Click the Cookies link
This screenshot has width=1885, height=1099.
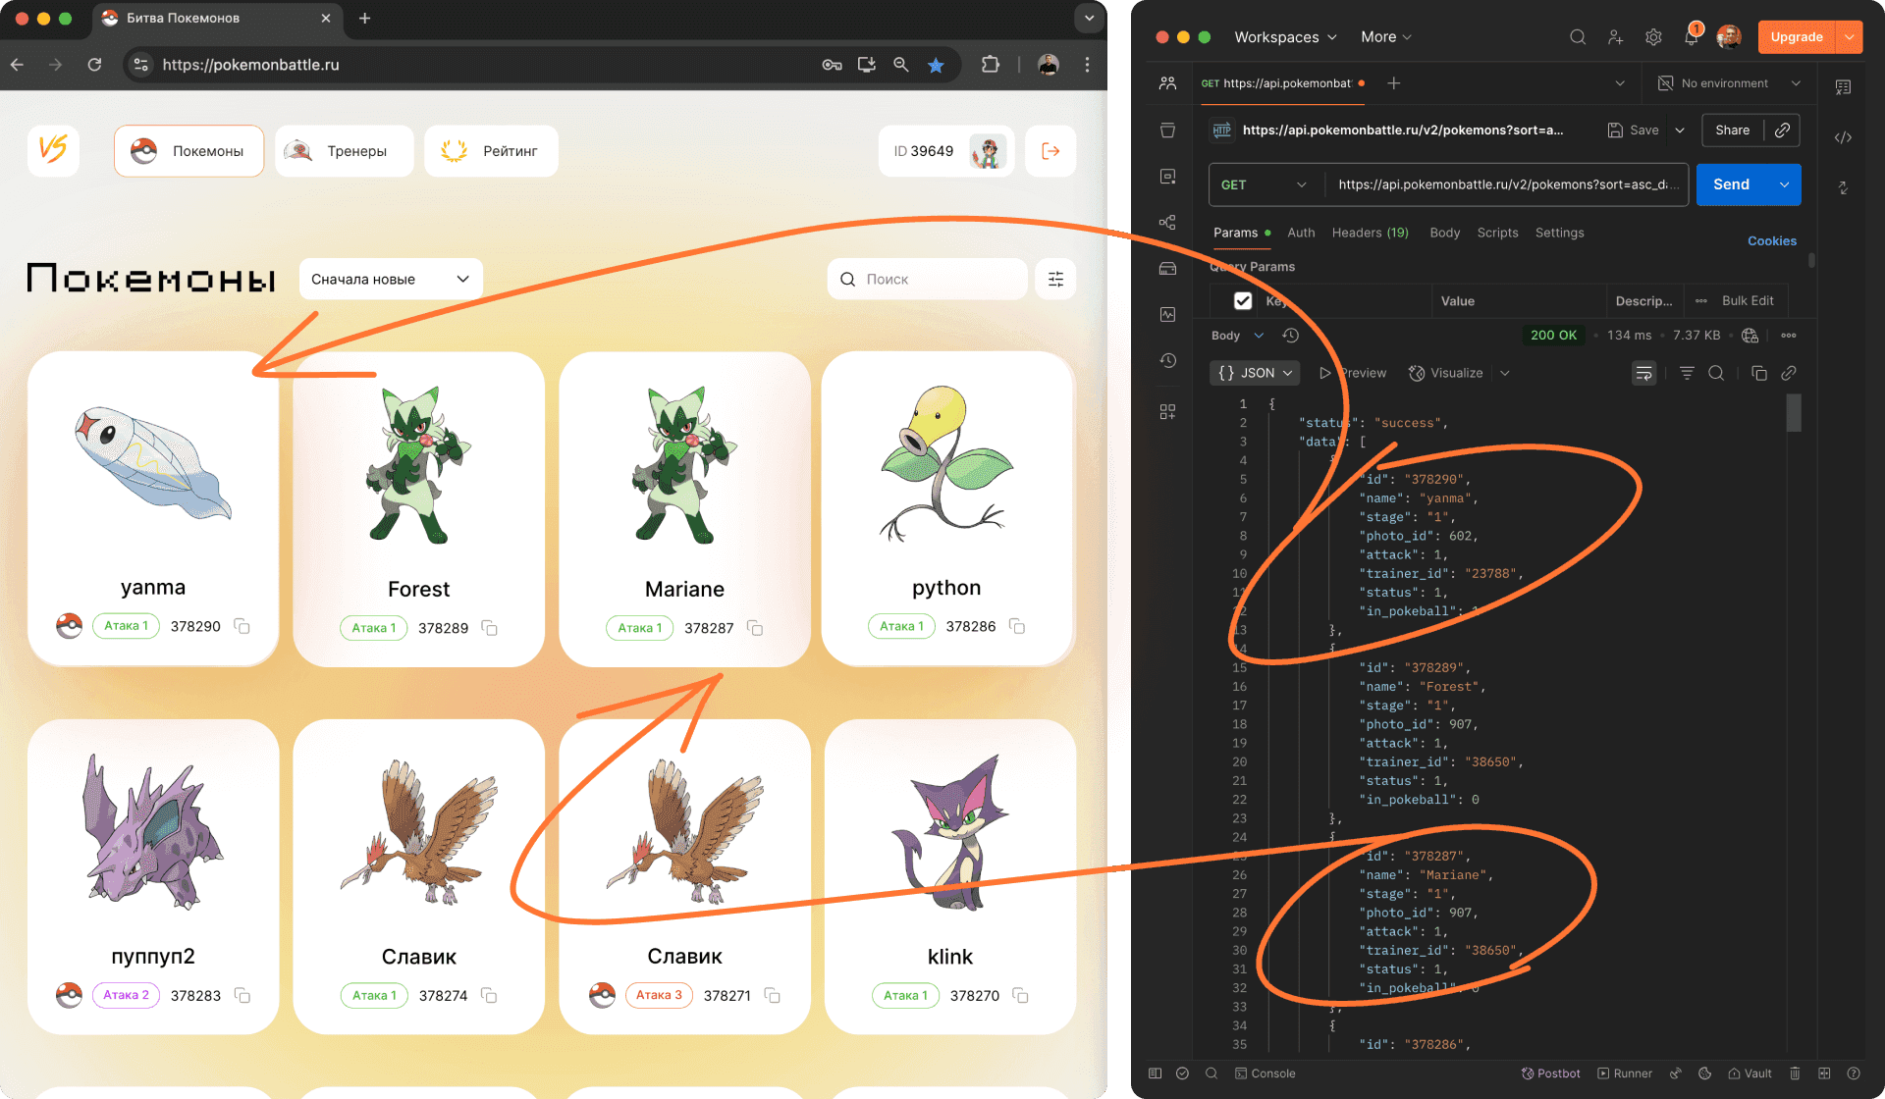pos(1771,240)
